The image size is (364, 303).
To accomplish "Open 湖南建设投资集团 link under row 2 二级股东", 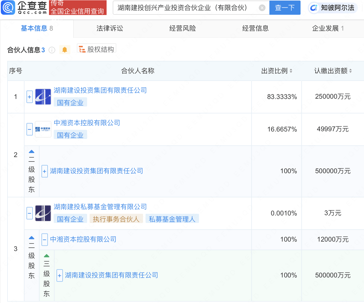I will coord(96,171).
